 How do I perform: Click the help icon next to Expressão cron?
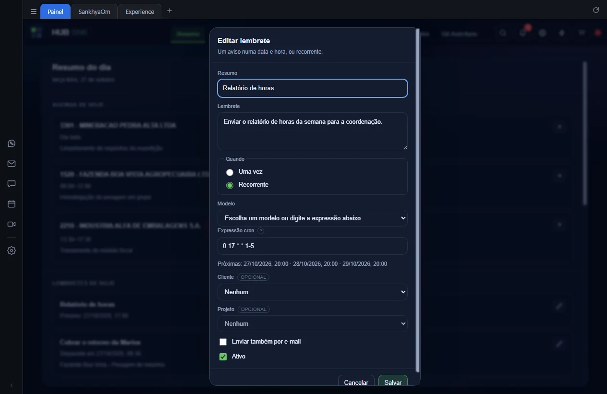click(261, 231)
